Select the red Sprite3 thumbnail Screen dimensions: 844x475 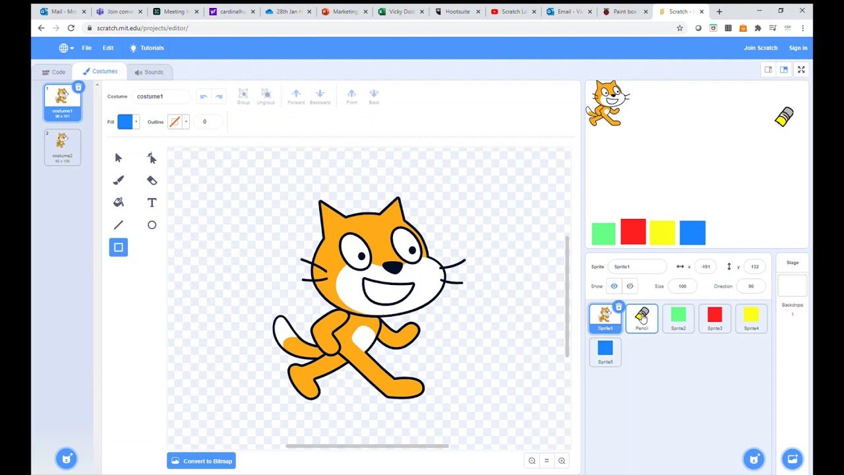click(x=715, y=319)
